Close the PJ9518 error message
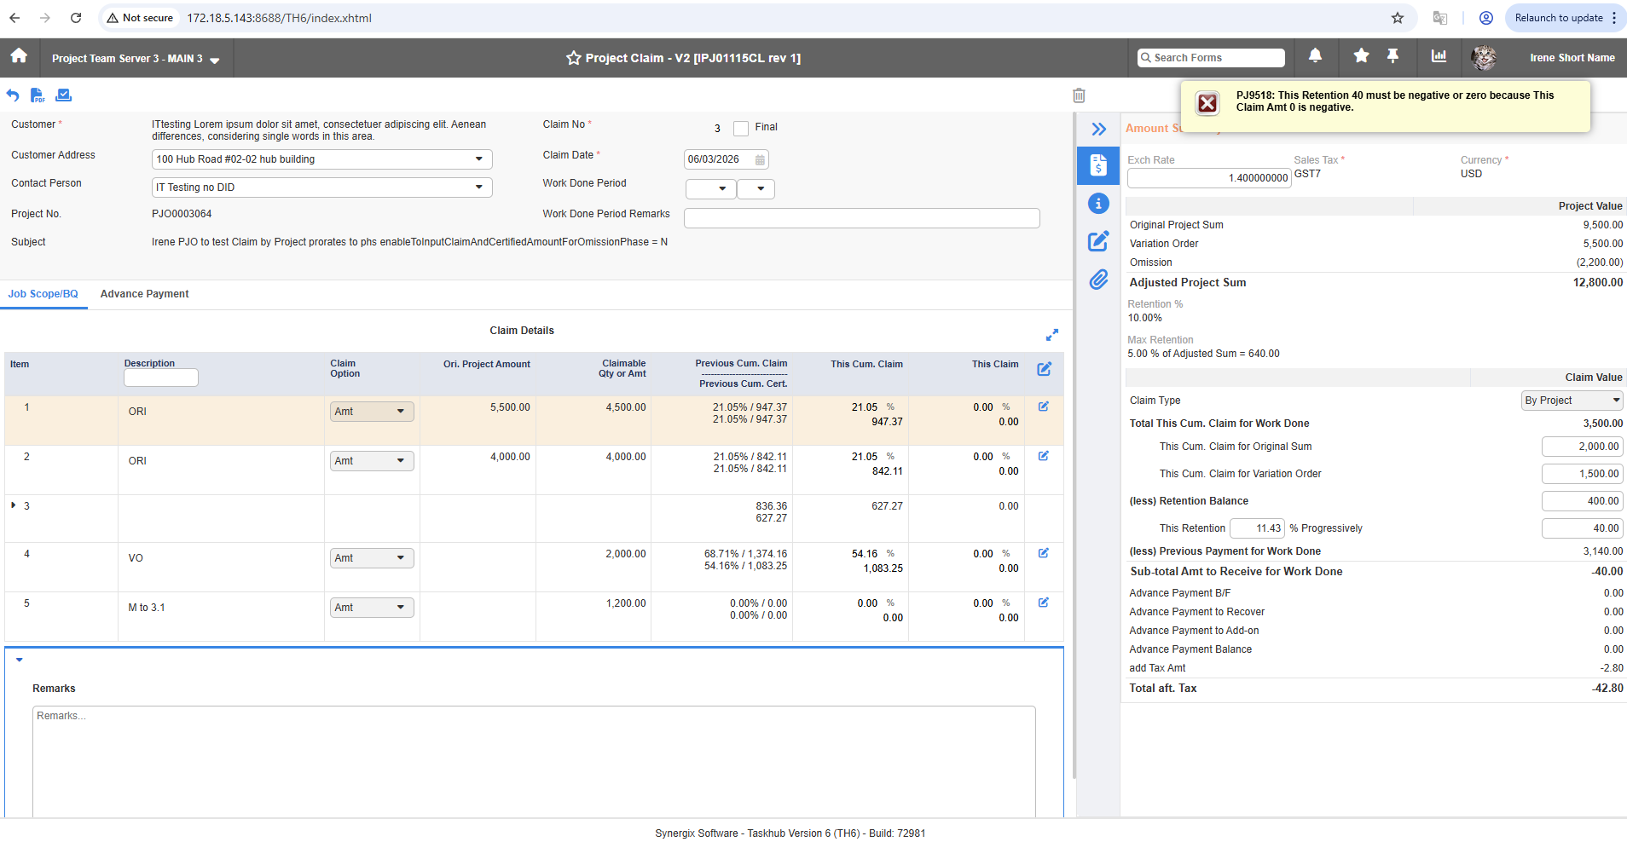This screenshot has width=1627, height=842. tap(1207, 104)
